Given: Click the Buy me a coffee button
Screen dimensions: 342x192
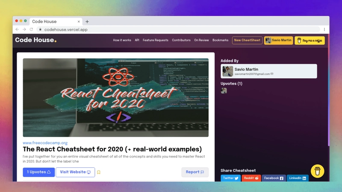Looking at the screenshot, I should (x=310, y=41).
